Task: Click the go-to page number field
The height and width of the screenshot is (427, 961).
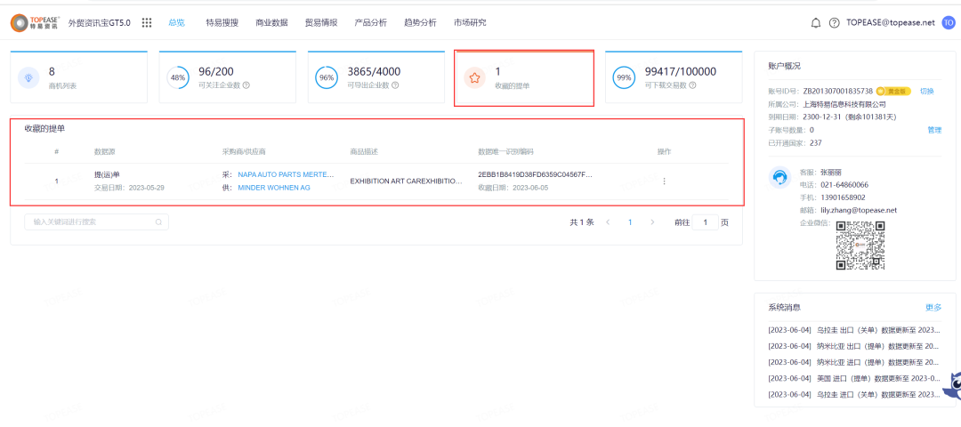Action: point(706,222)
